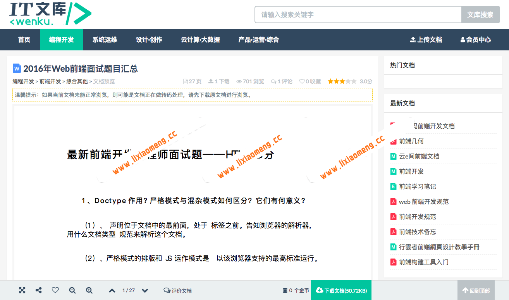Download document via 下载文档(50.72KB) button
The image size is (509, 300).
point(341,290)
